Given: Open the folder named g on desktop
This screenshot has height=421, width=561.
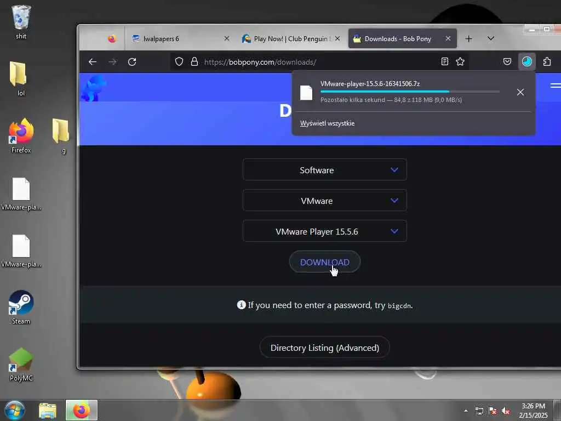Looking at the screenshot, I should pyautogui.click(x=61, y=136).
